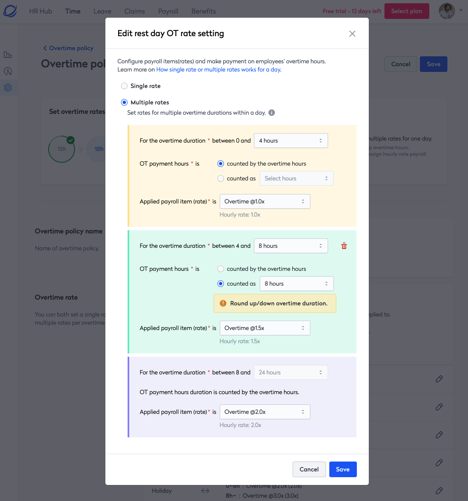This screenshot has height=501, width=468.
Task: Select the Single rate option
Action: [124, 86]
